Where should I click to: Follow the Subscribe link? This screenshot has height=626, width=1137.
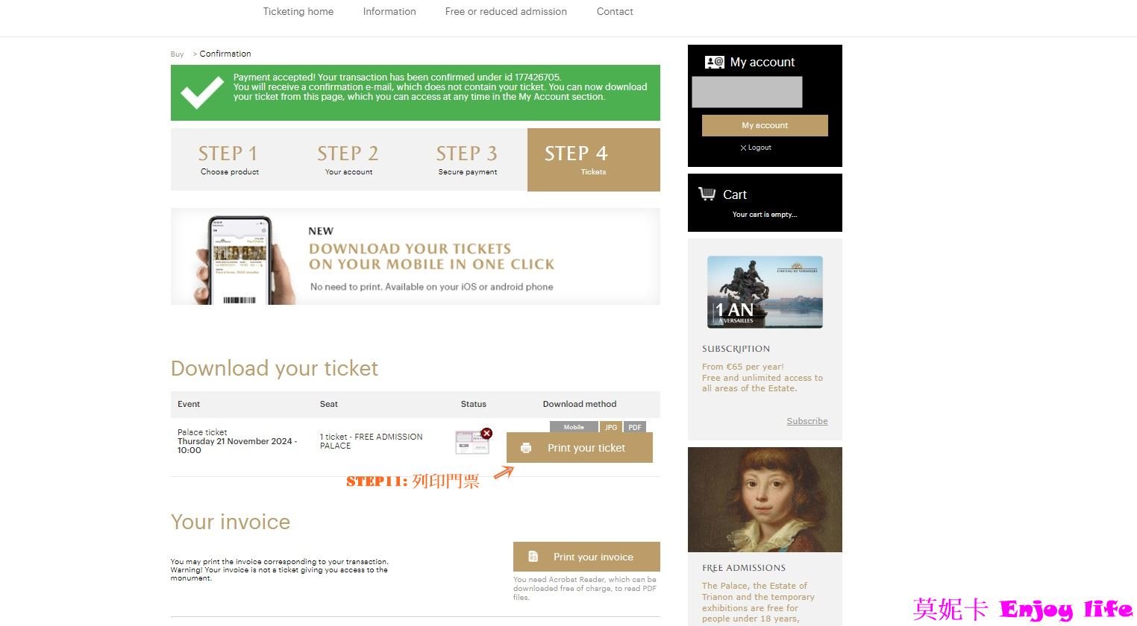tap(806, 421)
